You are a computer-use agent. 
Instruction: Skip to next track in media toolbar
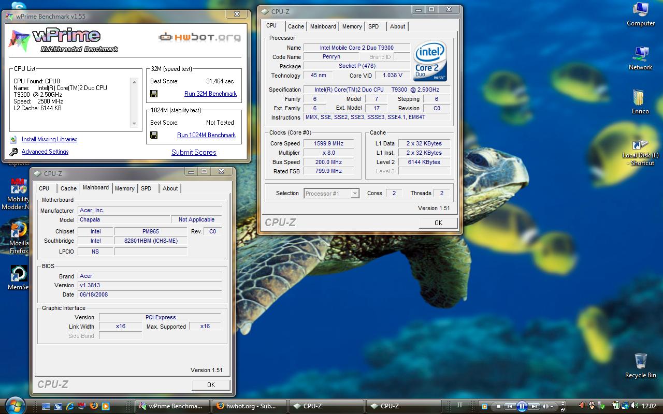pos(534,406)
